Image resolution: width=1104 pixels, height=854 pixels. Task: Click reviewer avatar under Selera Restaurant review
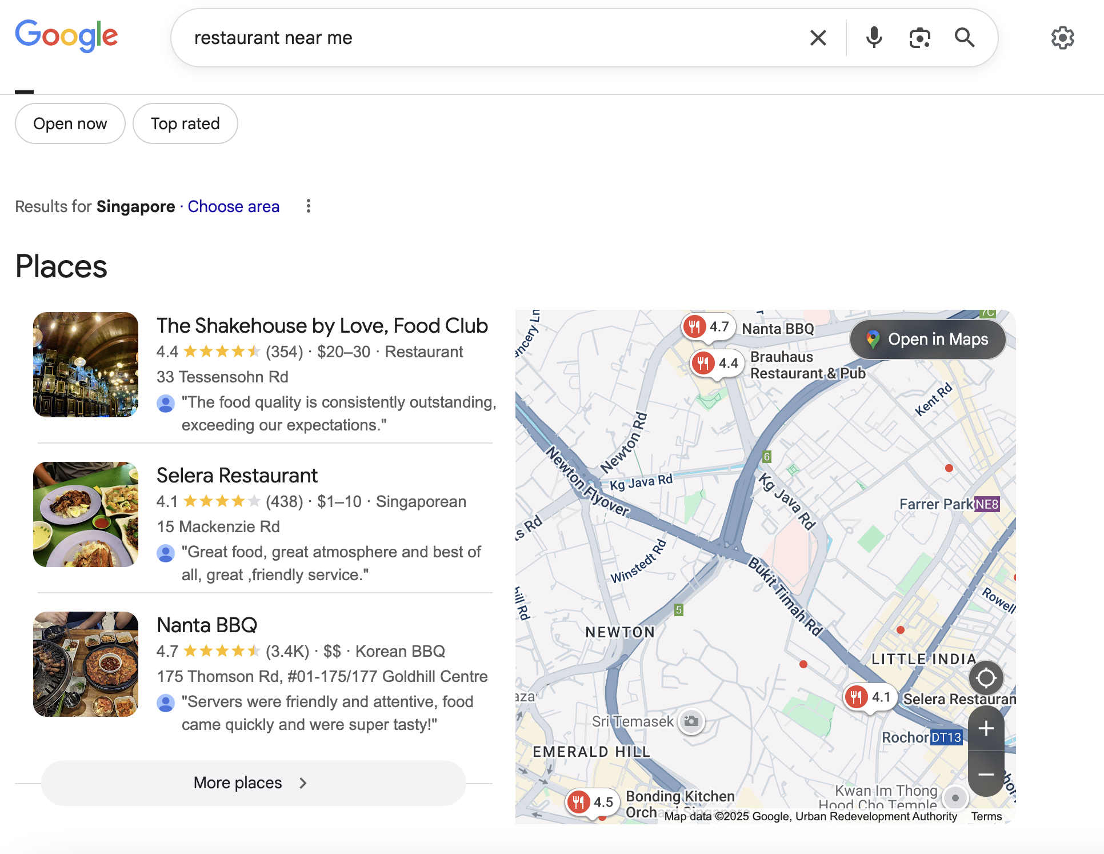click(x=166, y=553)
